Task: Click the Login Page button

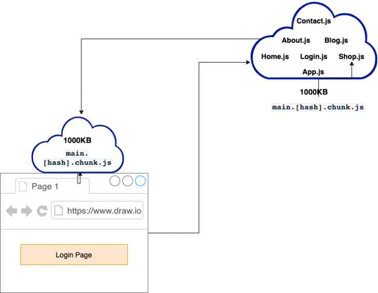Action: click(x=74, y=255)
